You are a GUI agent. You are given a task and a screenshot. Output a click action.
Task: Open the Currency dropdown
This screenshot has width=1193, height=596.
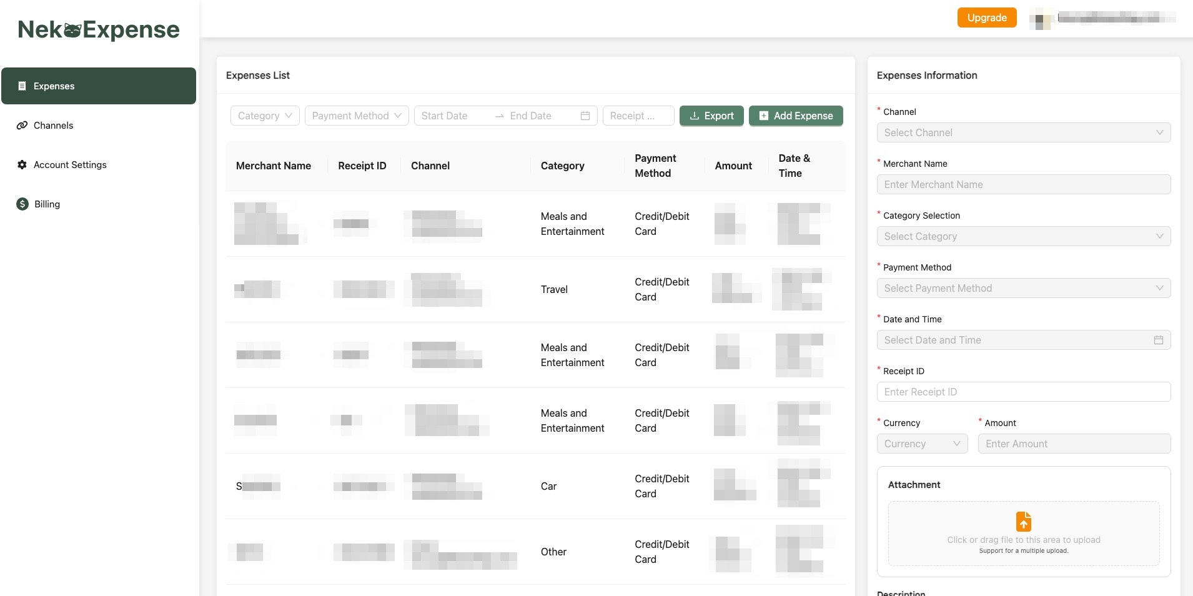923,444
